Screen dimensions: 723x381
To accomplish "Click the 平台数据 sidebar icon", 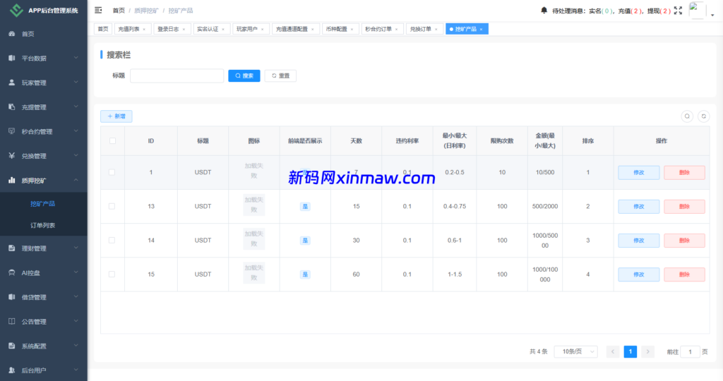I will coord(12,58).
